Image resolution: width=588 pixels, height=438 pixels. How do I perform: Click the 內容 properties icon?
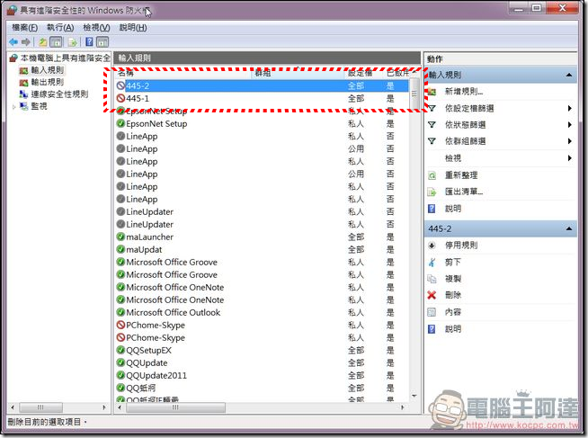tap(432, 312)
